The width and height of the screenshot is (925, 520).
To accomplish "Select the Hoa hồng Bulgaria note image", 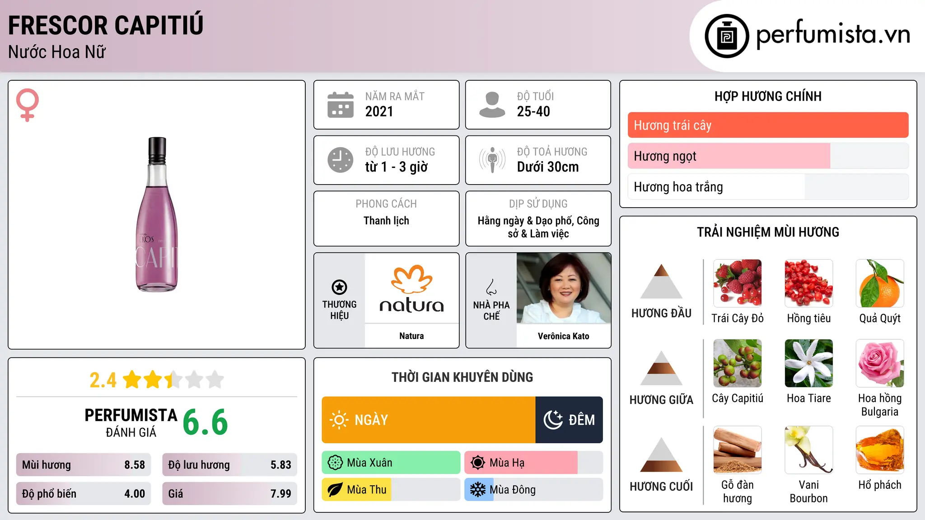I will tap(880, 363).
